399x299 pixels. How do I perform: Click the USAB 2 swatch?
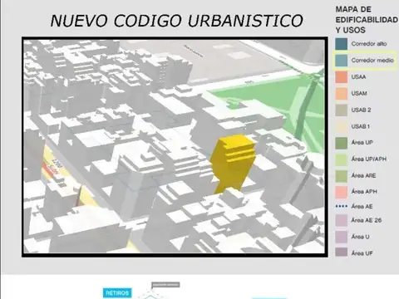tap(341, 110)
